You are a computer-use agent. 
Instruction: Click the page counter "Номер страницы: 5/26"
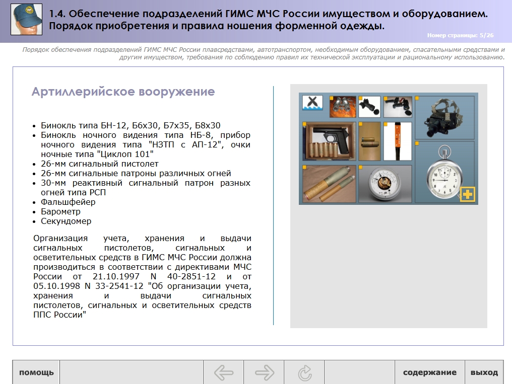pos(461,35)
